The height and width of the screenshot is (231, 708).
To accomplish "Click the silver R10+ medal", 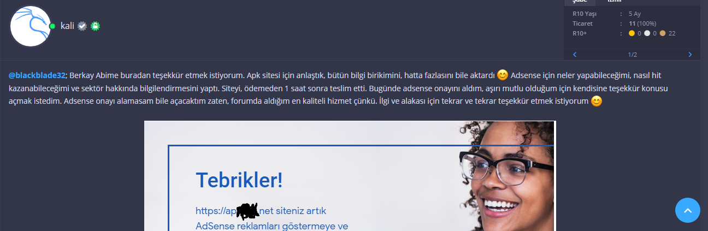I will click(647, 33).
